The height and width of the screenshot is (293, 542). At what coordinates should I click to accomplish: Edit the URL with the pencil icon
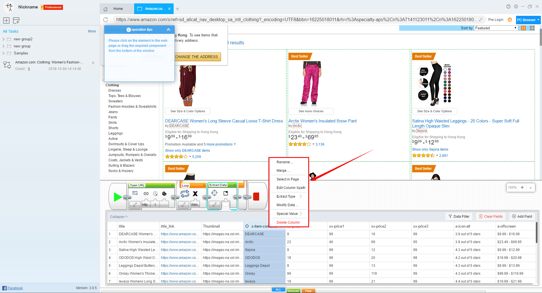(481, 20)
